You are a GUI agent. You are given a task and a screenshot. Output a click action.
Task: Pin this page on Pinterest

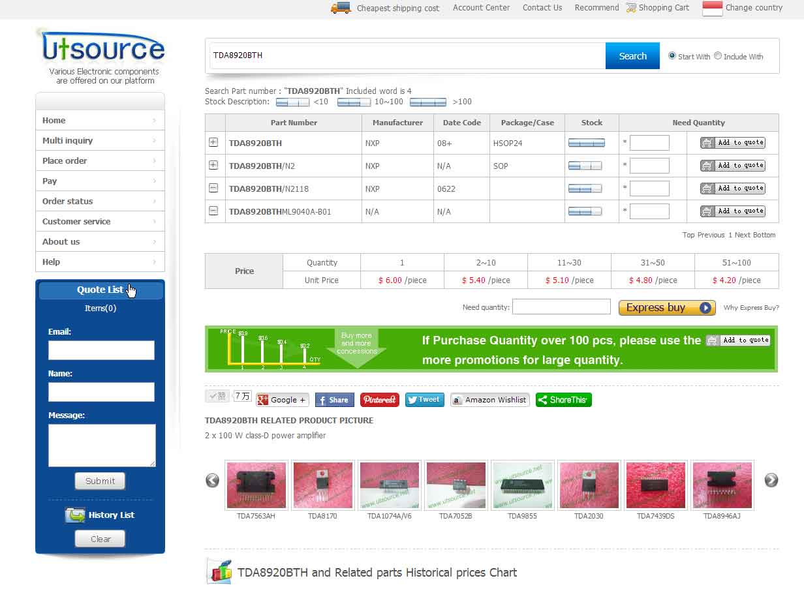click(x=380, y=400)
